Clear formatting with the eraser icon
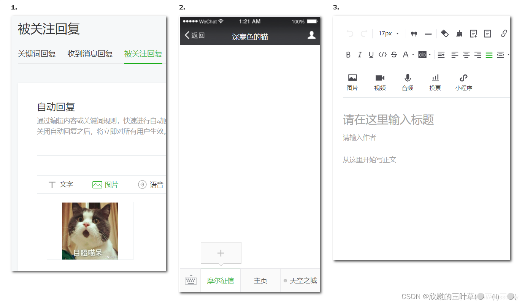This screenshot has width=522, height=304. [444, 33]
